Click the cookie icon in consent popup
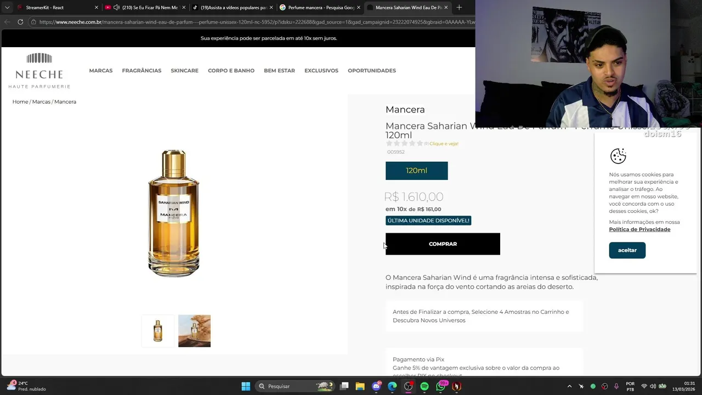This screenshot has height=395, width=702. pos(618,156)
